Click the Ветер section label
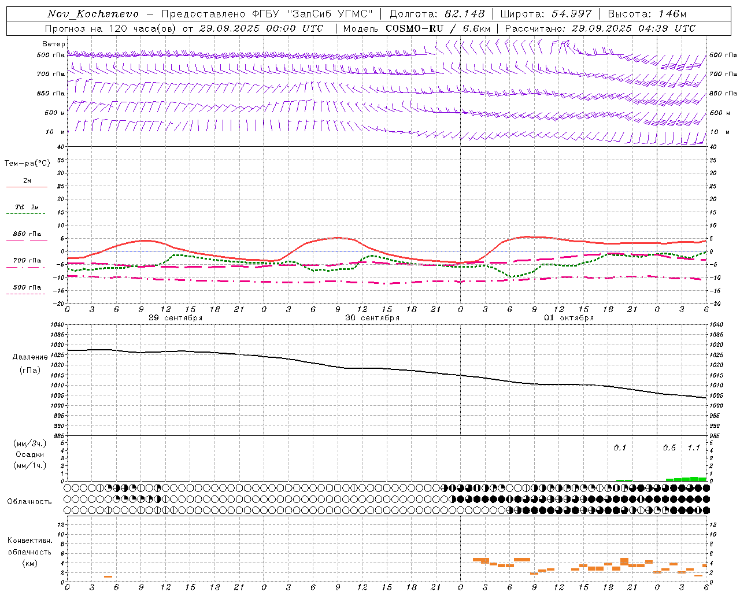740x592 pixels. click(54, 44)
